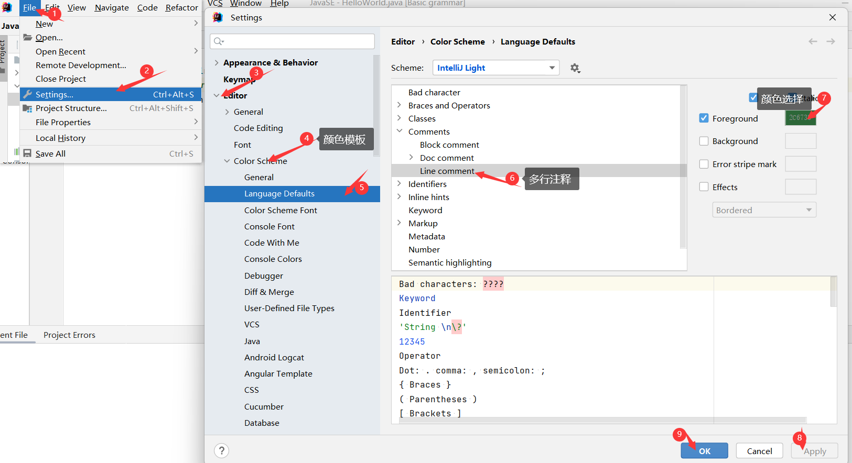852x463 pixels.
Task: Collapse the Color Scheme tree node
Action: [x=227, y=161]
